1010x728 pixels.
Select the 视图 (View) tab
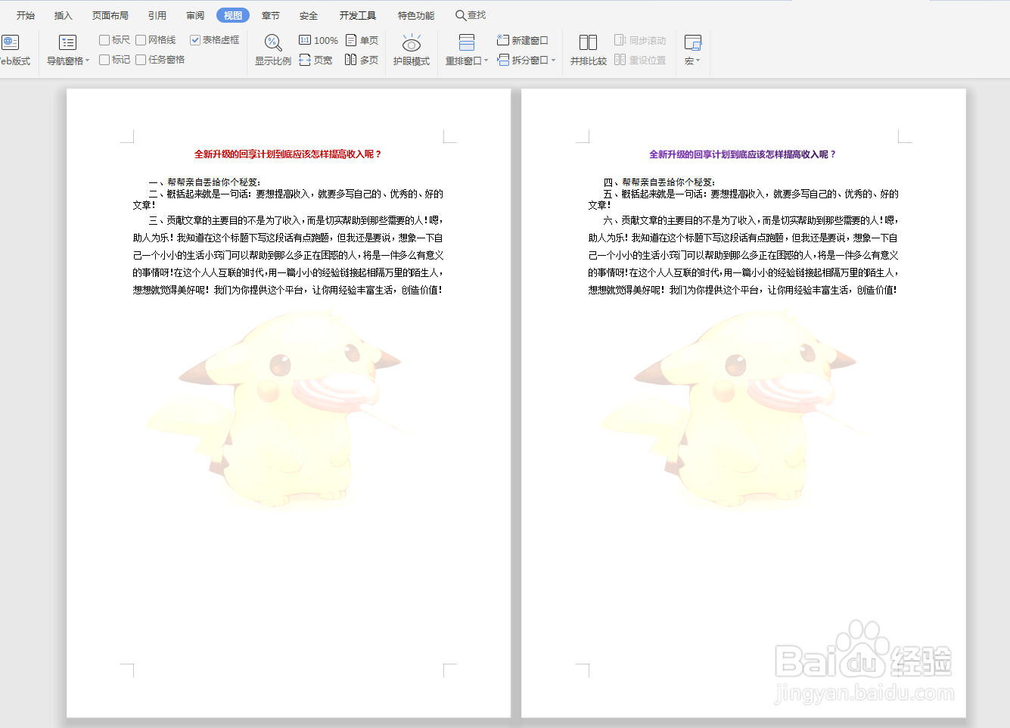coord(233,15)
